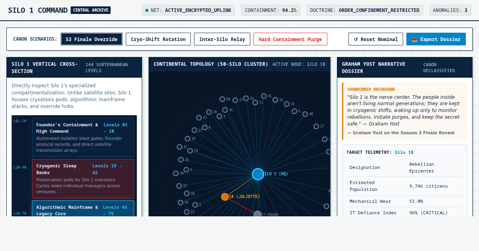Pick silo node 31 on the cluster map
Viewport: 479px width, 251px height.
[x=179, y=186]
